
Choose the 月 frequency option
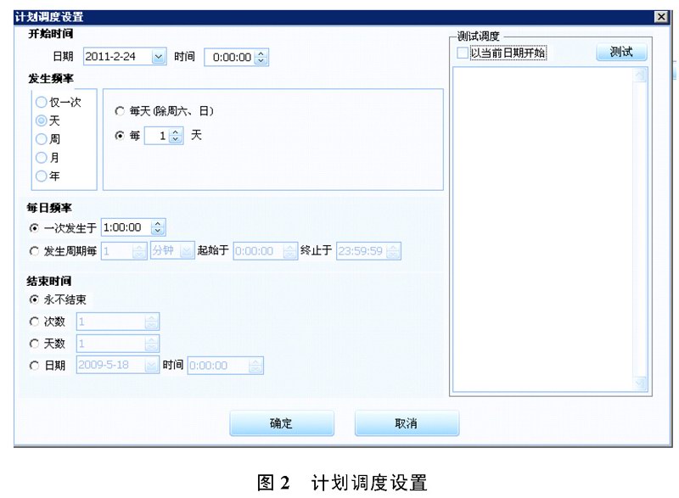(x=41, y=158)
